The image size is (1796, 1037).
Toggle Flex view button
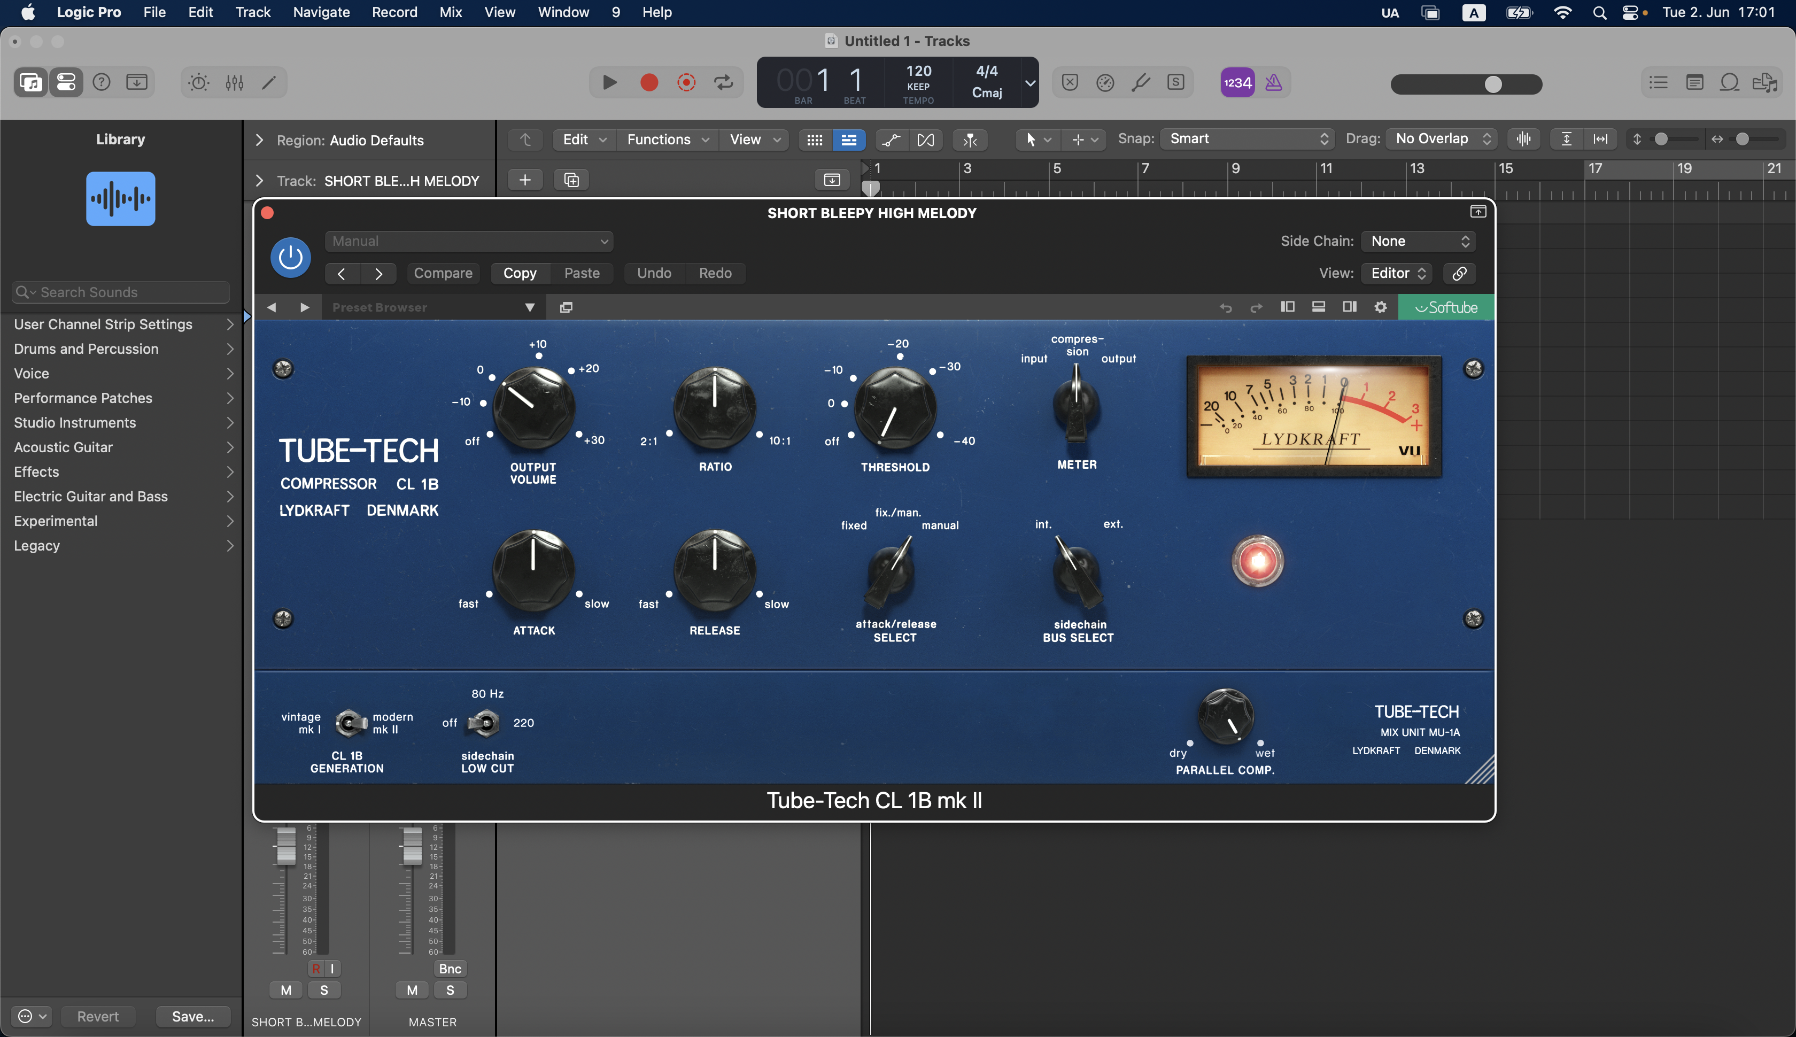click(x=925, y=140)
